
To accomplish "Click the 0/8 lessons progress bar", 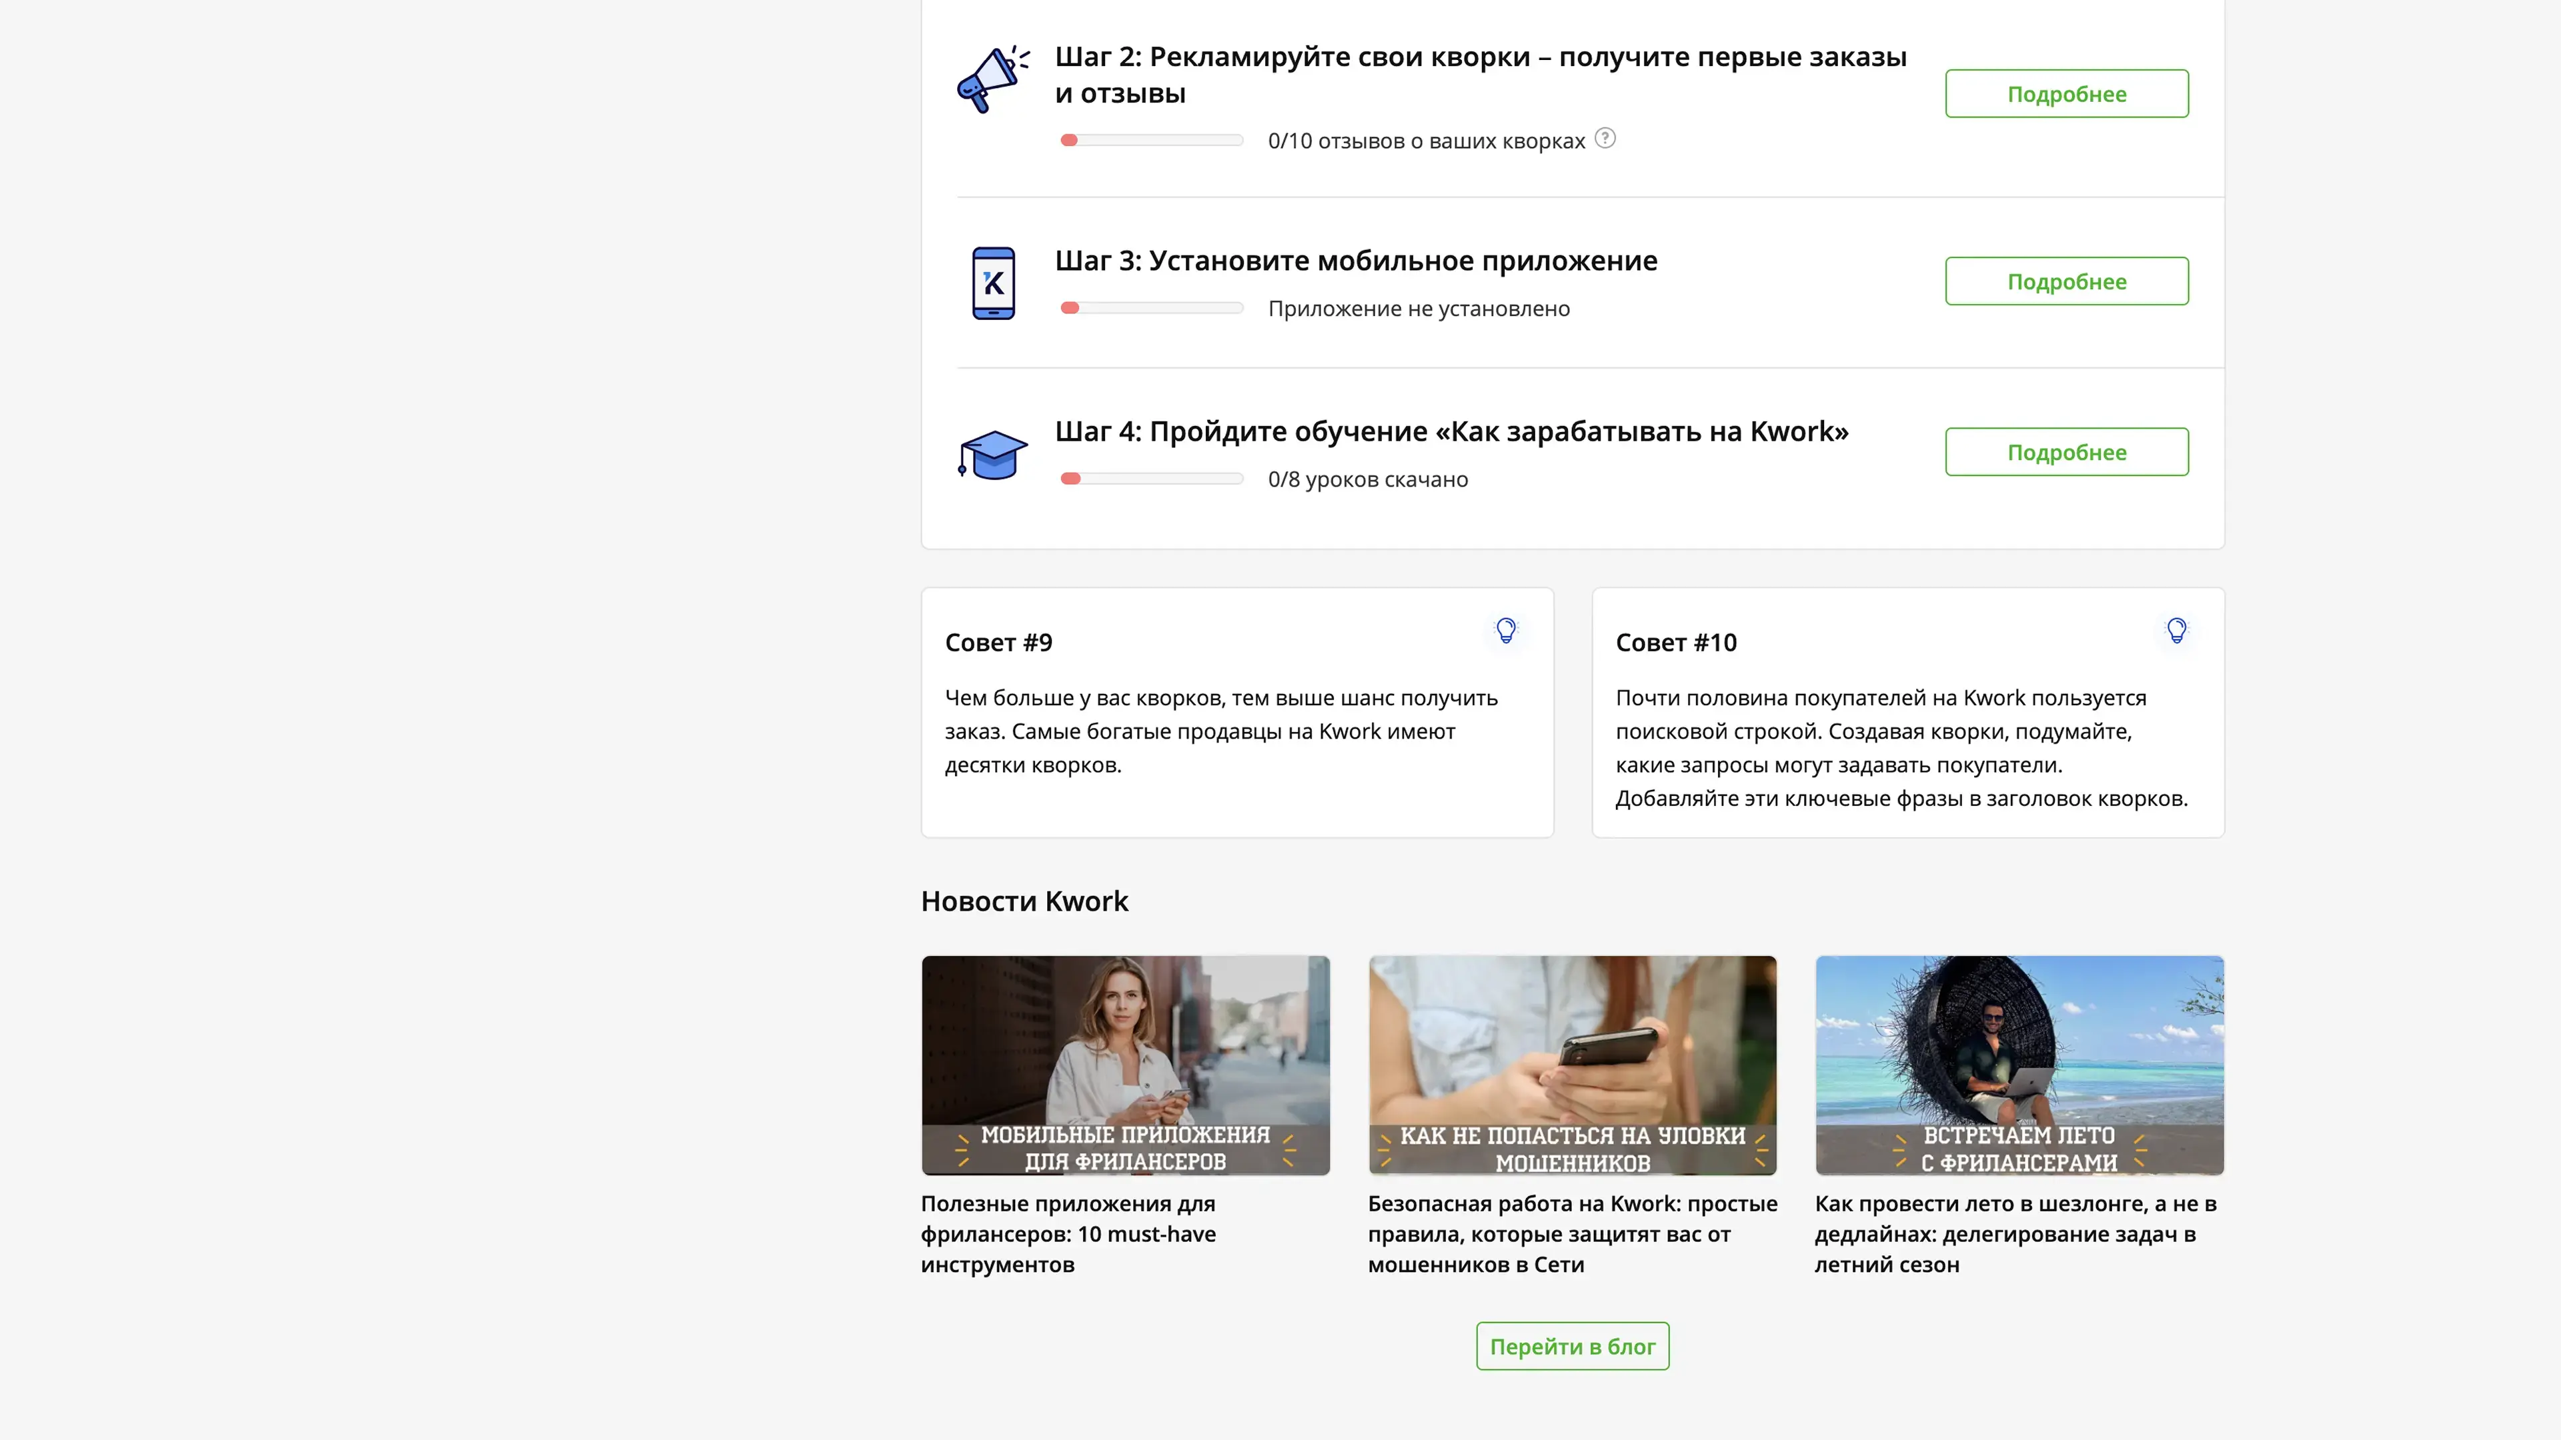I will click(x=1151, y=479).
